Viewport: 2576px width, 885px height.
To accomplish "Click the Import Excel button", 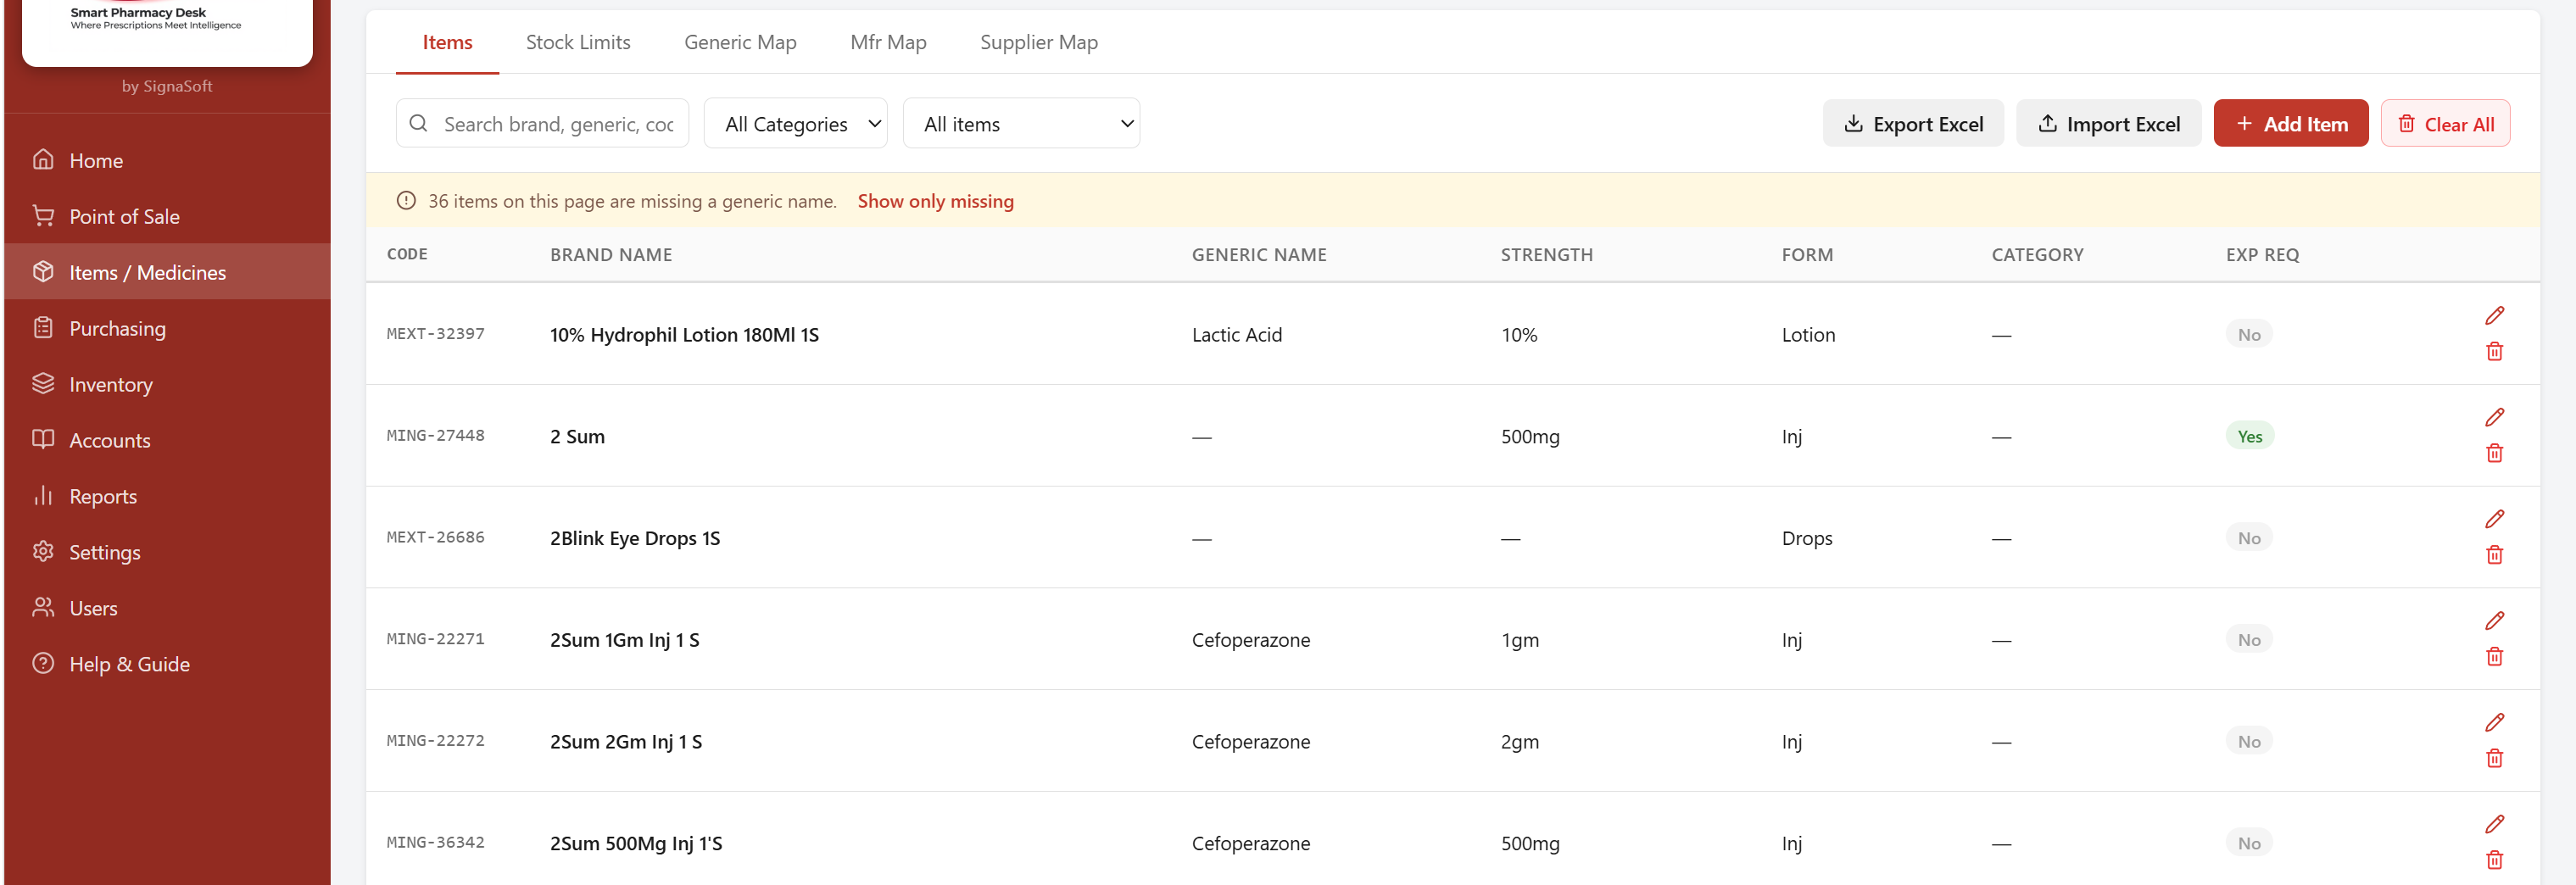I will [2108, 124].
